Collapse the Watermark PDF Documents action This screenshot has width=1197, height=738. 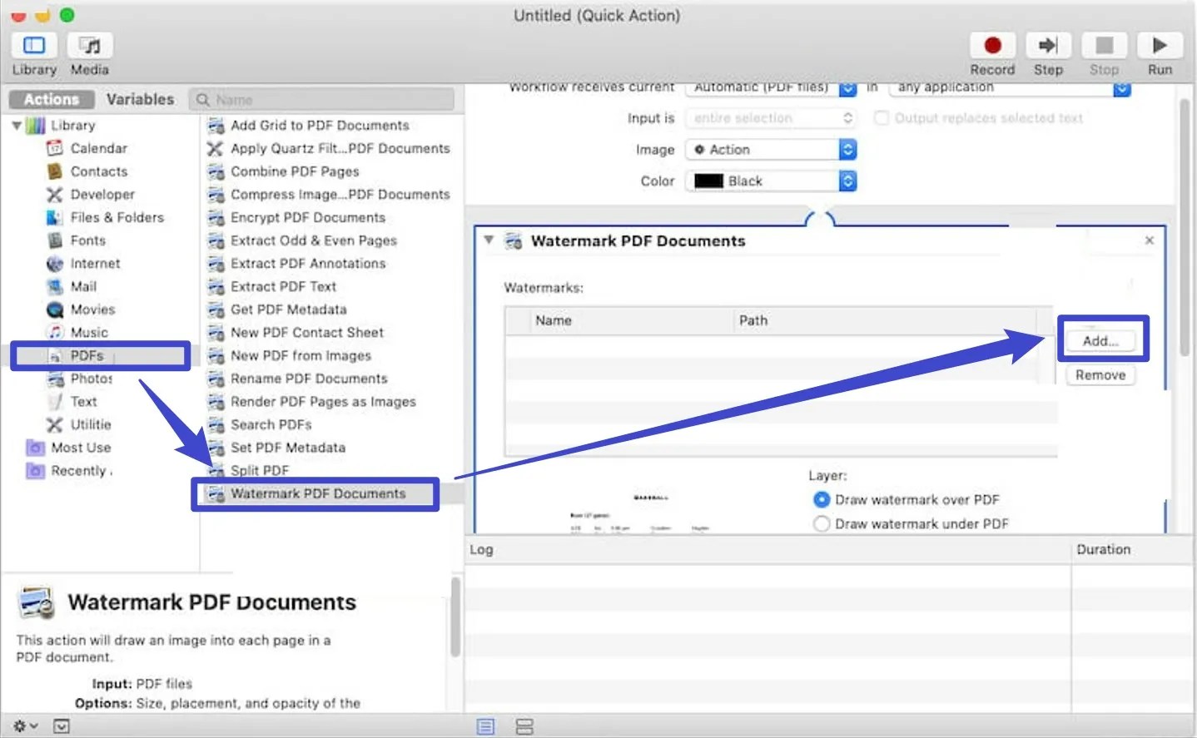488,240
